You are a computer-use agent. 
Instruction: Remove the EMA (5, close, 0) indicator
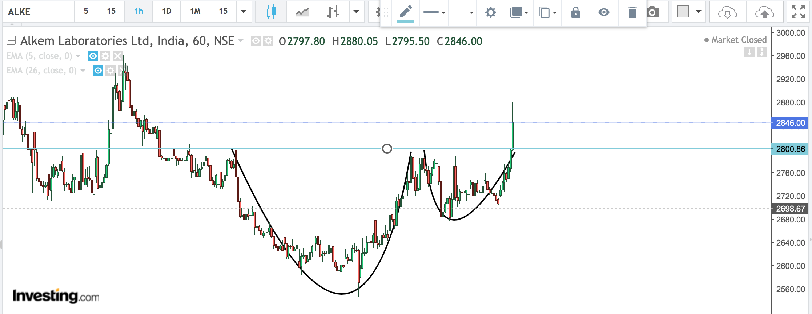[x=117, y=56]
